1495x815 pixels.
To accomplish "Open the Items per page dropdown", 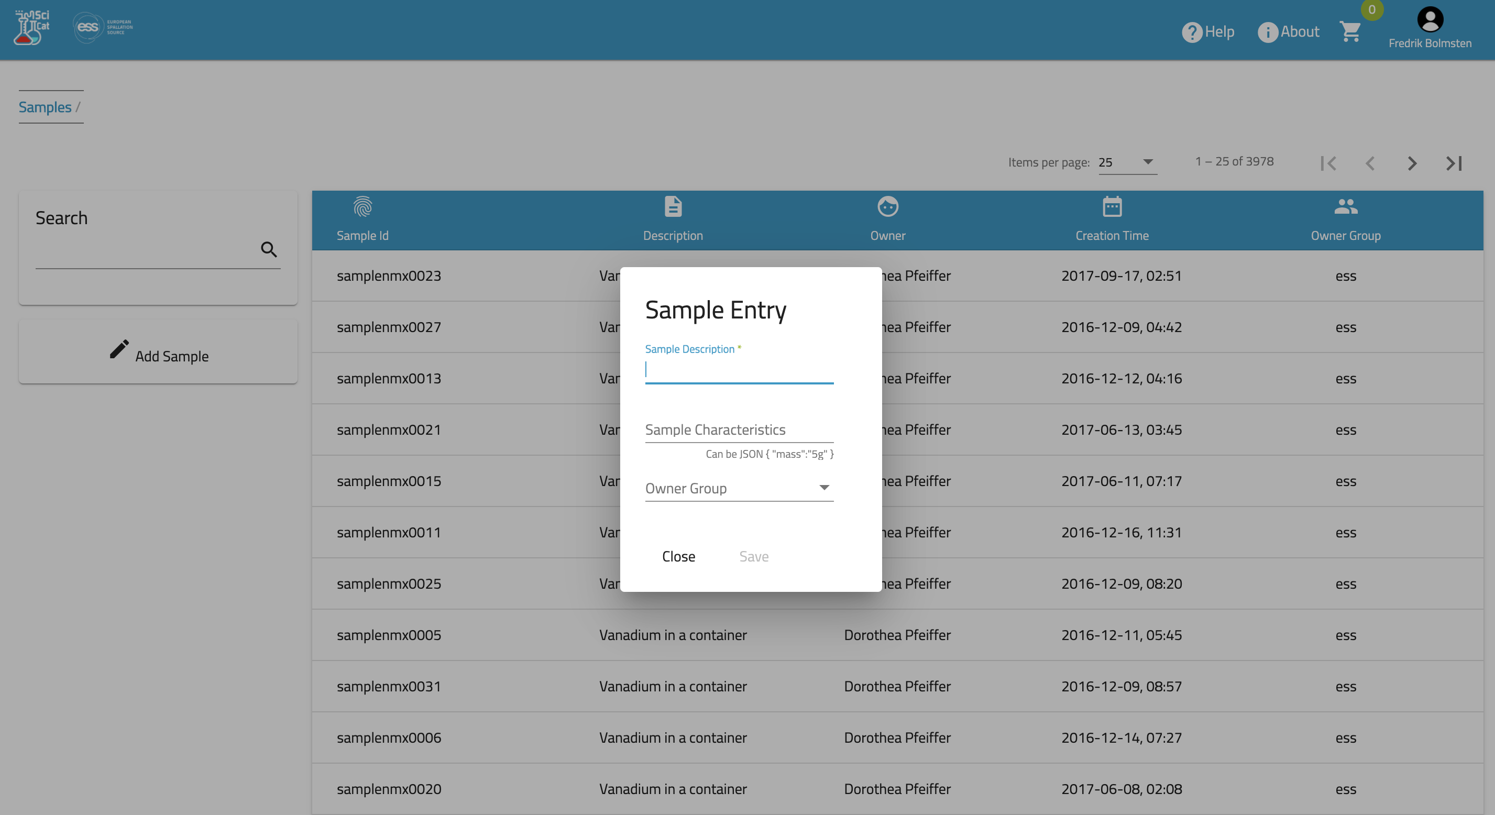I will pyautogui.click(x=1127, y=162).
